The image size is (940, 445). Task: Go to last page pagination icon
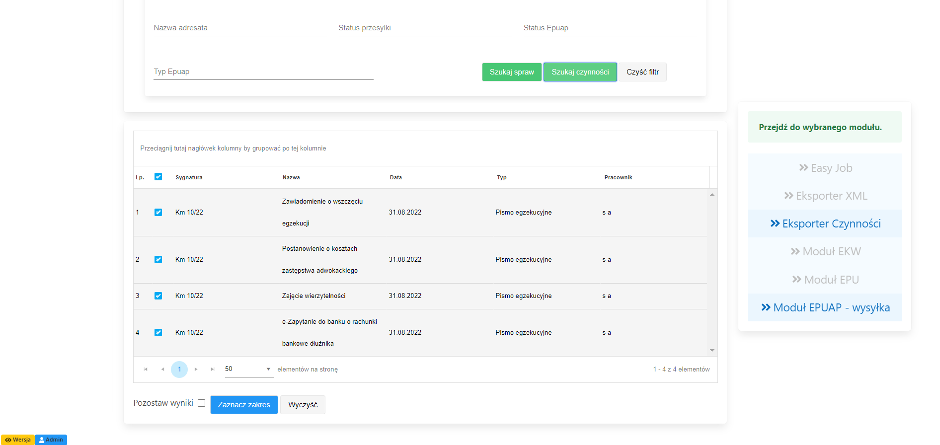coord(213,369)
